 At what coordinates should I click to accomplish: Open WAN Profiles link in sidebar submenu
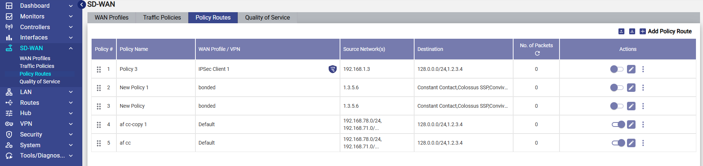coord(35,58)
